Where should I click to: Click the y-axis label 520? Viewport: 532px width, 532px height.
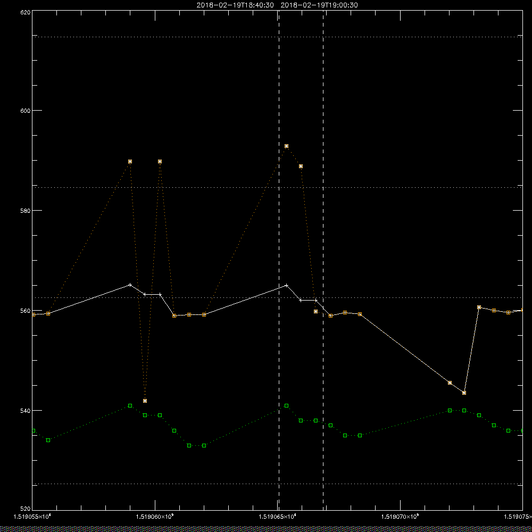point(26,509)
